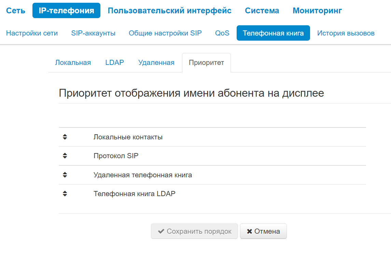Switch to the Локальная tab
The width and height of the screenshot is (391, 260).
[73, 63]
